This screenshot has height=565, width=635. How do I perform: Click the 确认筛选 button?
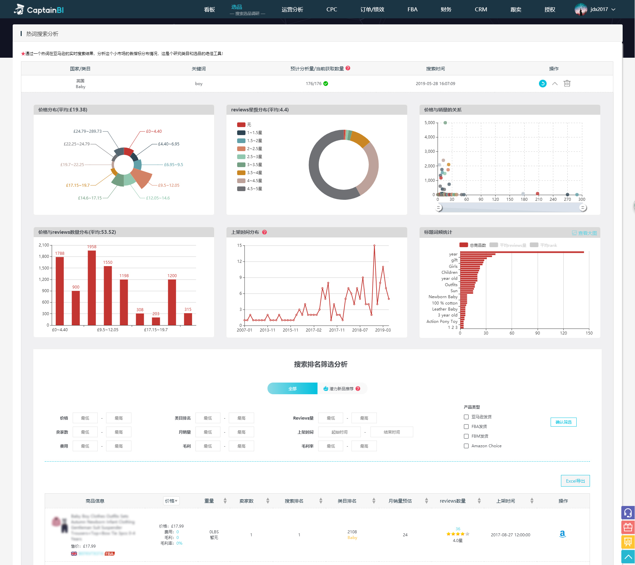pyautogui.click(x=563, y=422)
